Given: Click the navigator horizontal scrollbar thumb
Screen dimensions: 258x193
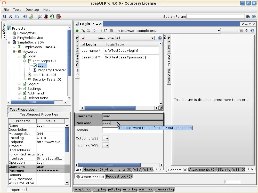Looking at the screenshot, I should [33, 102].
